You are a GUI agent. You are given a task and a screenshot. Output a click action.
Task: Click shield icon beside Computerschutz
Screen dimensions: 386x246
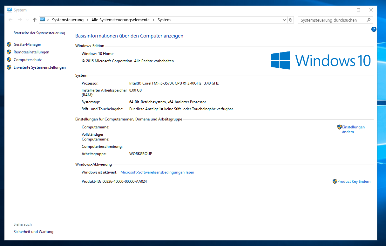point(9,60)
